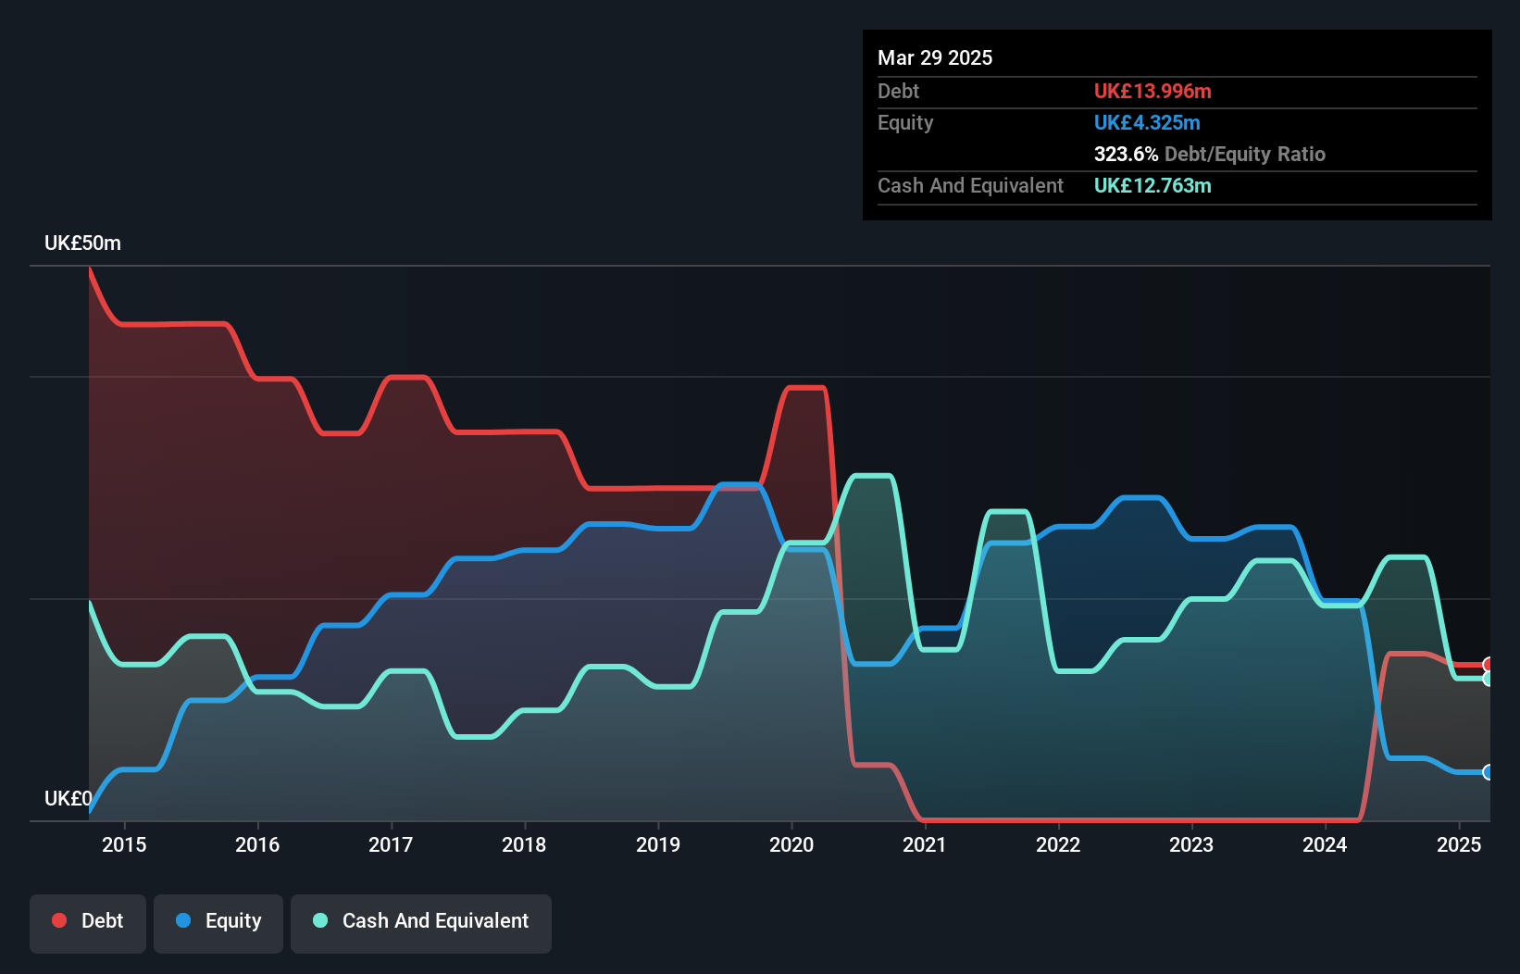Select the 2023 x-axis label
Viewport: 1520px width, 974px height.
tap(1191, 844)
